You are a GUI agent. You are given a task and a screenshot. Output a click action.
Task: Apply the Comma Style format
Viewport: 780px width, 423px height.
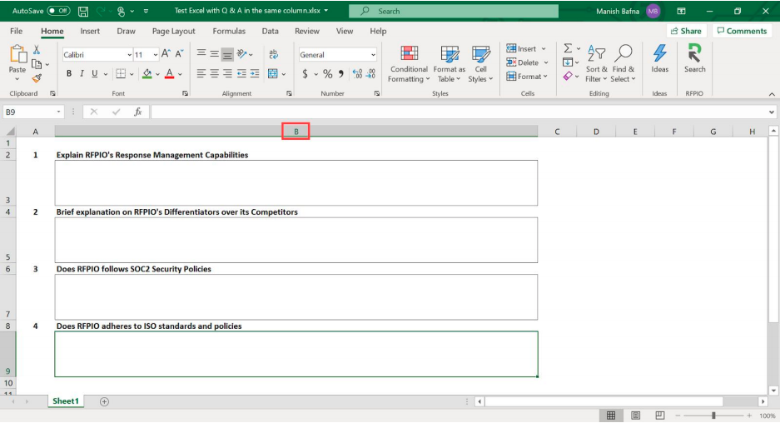pyautogui.click(x=340, y=74)
